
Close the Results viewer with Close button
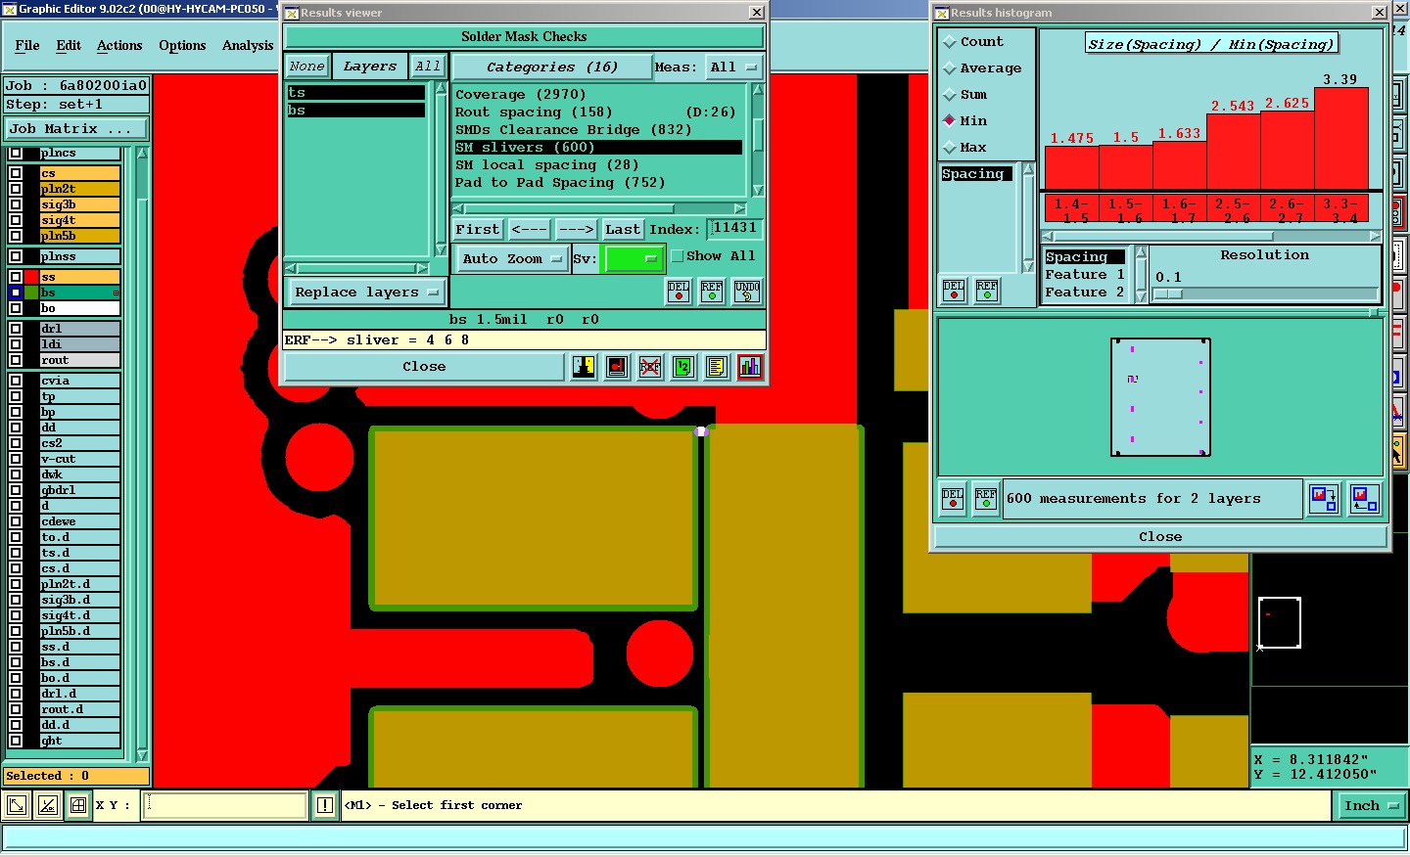click(424, 367)
